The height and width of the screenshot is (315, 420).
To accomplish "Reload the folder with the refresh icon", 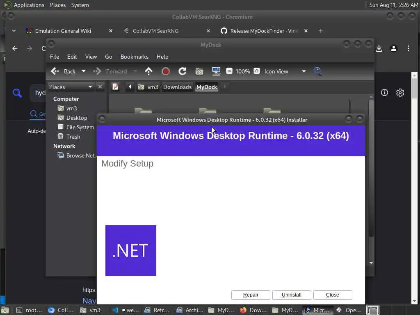I will tap(183, 71).
